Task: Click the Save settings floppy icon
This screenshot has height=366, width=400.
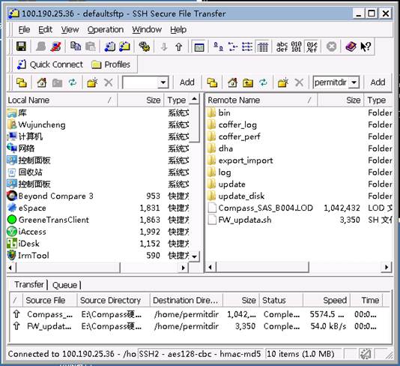Action: pos(21,46)
